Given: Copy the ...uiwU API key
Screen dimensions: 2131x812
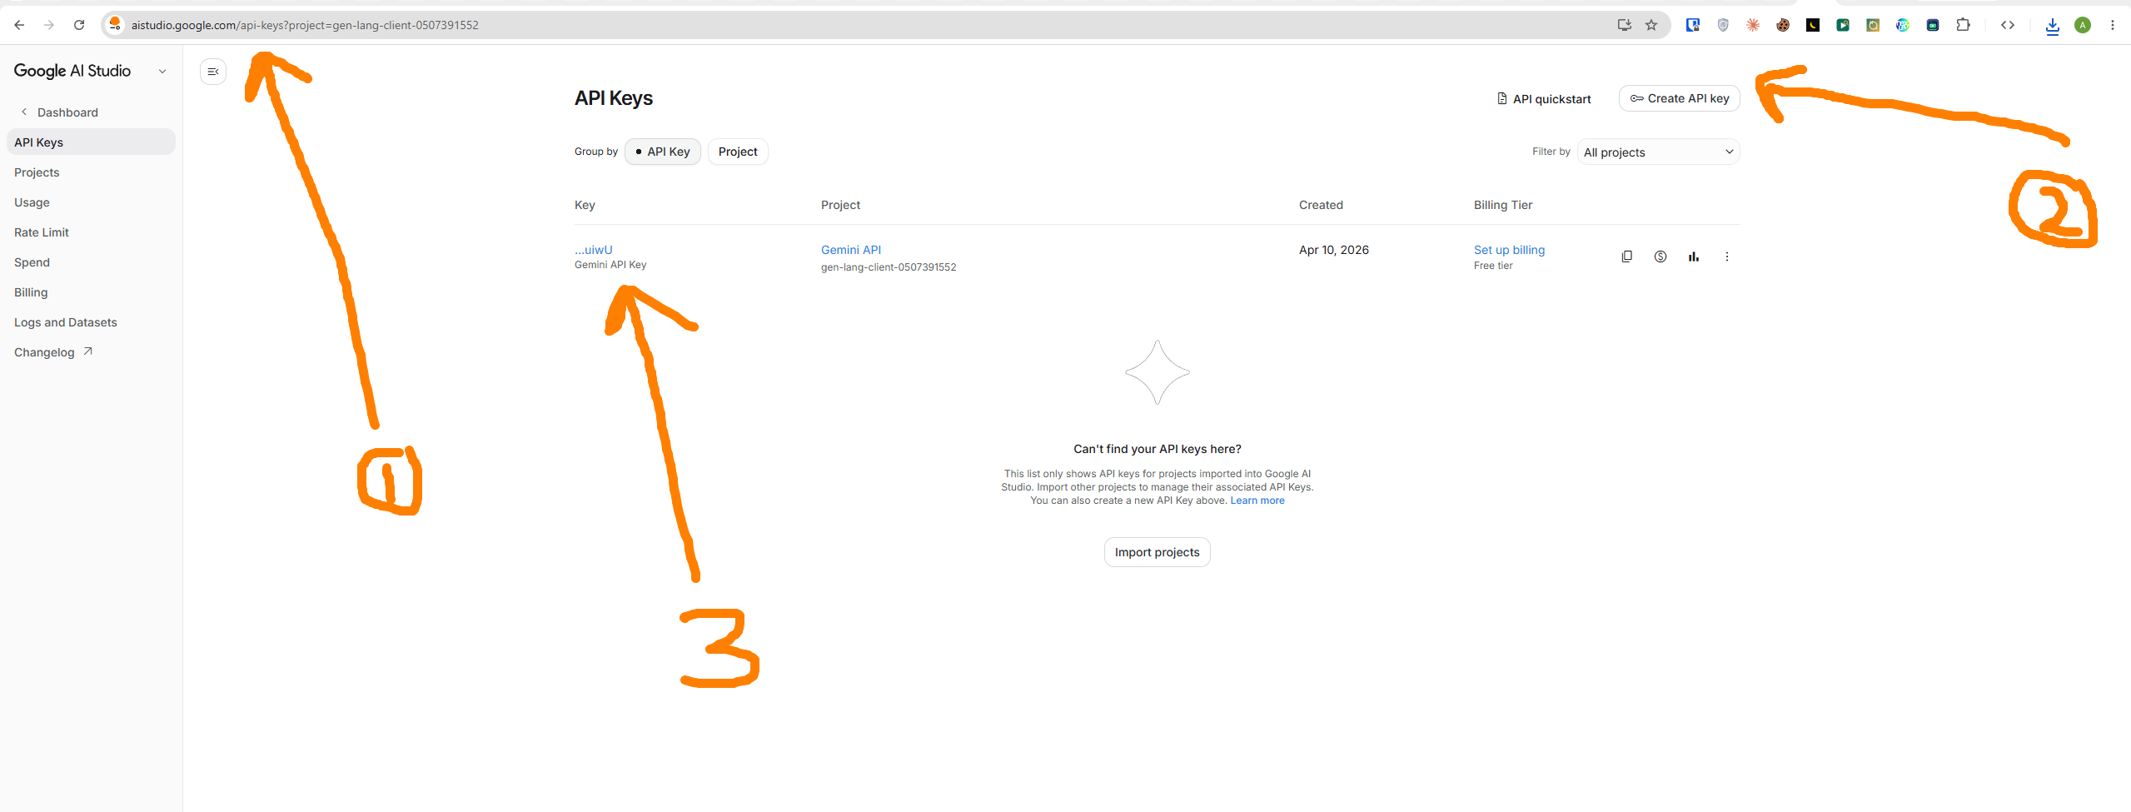Looking at the screenshot, I should [1626, 257].
